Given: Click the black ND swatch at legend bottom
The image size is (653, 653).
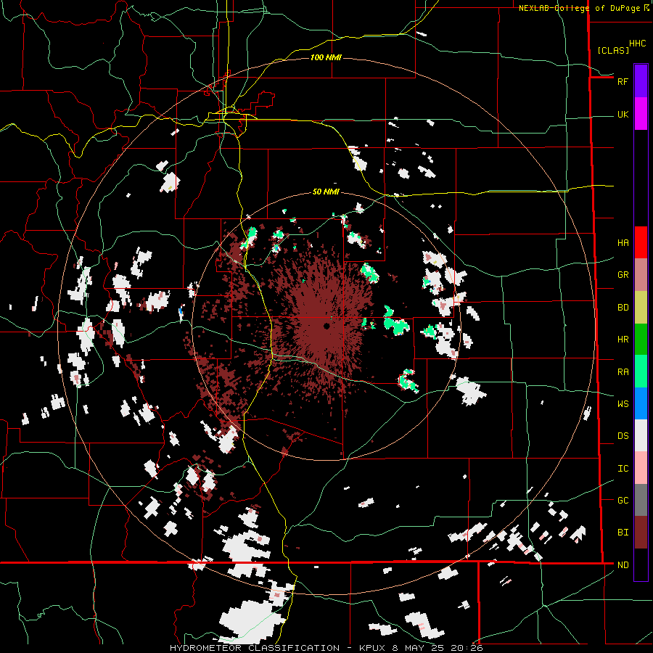Looking at the screenshot, I should 641,564.
